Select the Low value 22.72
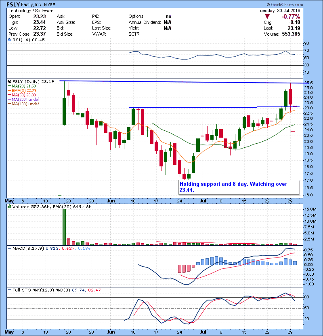Image resolution: width=323 pixels, height=336 pixels. [40, 28]
